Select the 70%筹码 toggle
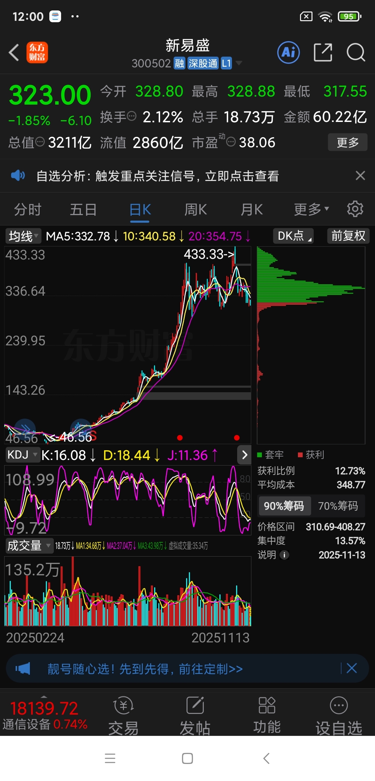This screenshot has height=781, width=375. pyautogui.click(x=338, y=506)
